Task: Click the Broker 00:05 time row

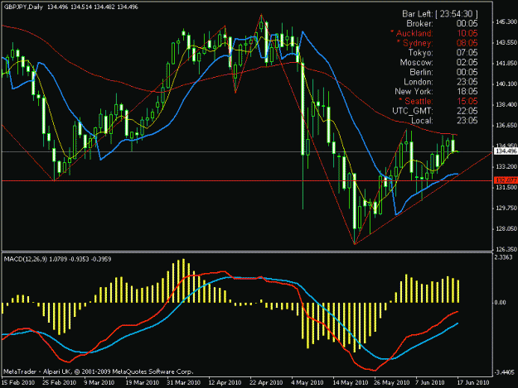Action: click(442, 23)
